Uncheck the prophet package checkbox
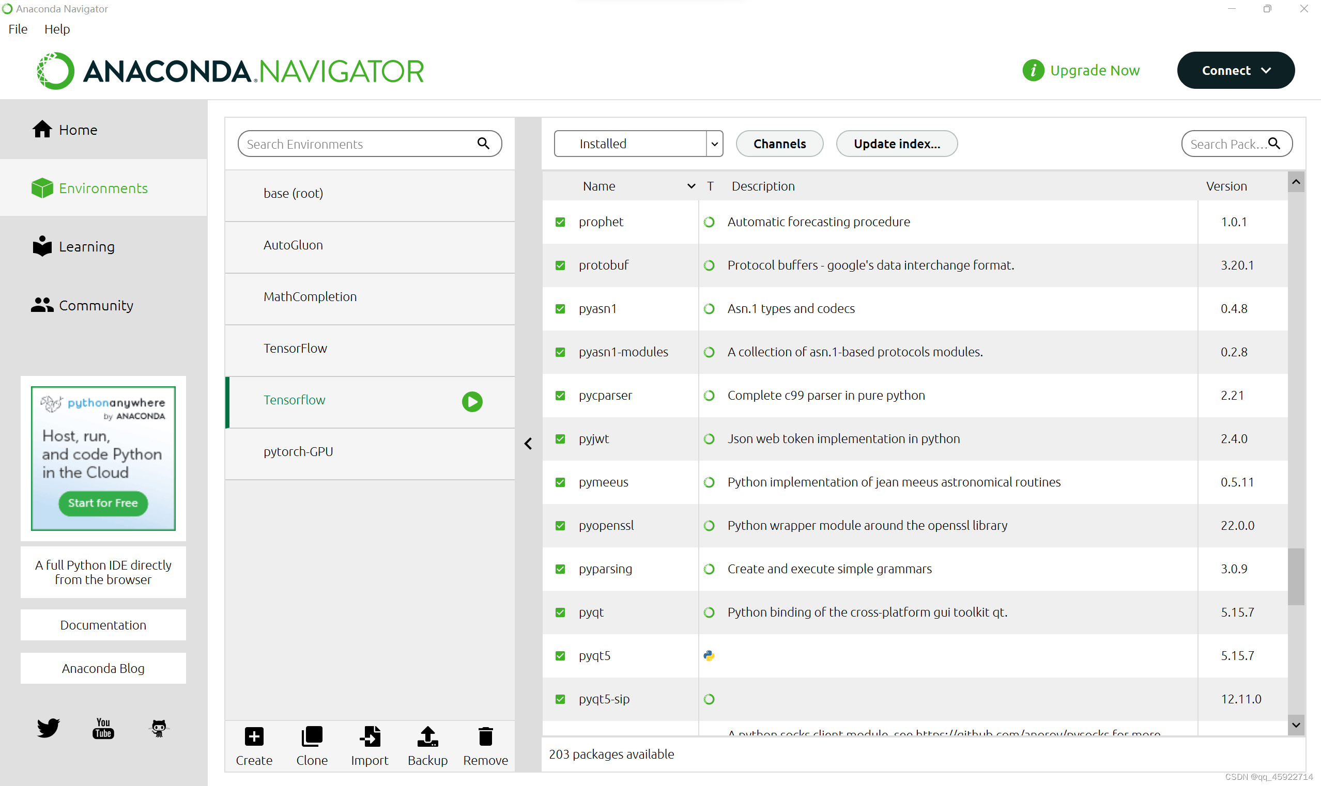The image size is (1321, 786). click(560, 222)
